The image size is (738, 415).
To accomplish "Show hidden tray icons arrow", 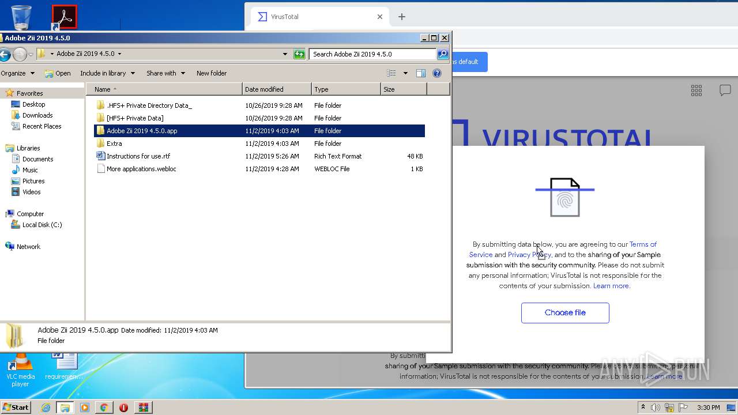I will pos(643,408).
